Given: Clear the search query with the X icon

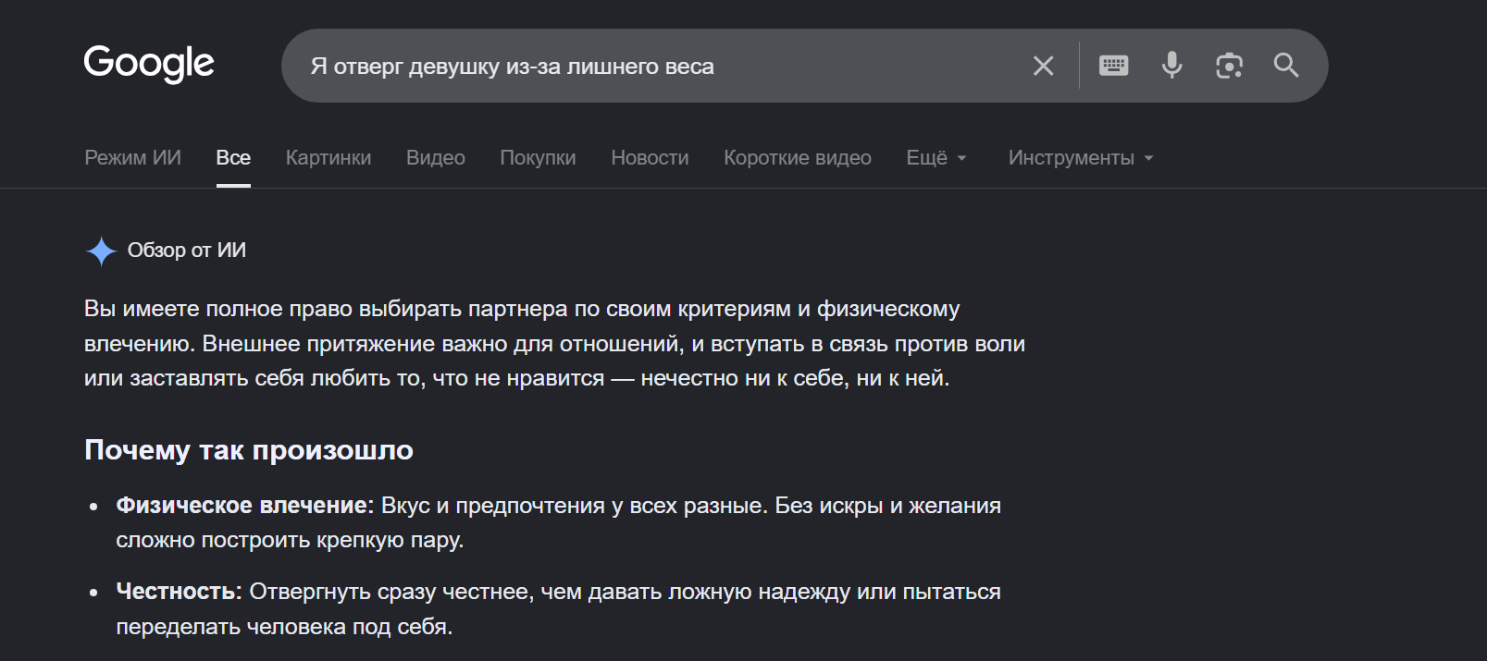Looking at the screenshot, I should coord(1043,66).
